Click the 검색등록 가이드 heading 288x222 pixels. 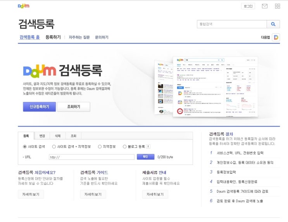(x=94, y=173)
